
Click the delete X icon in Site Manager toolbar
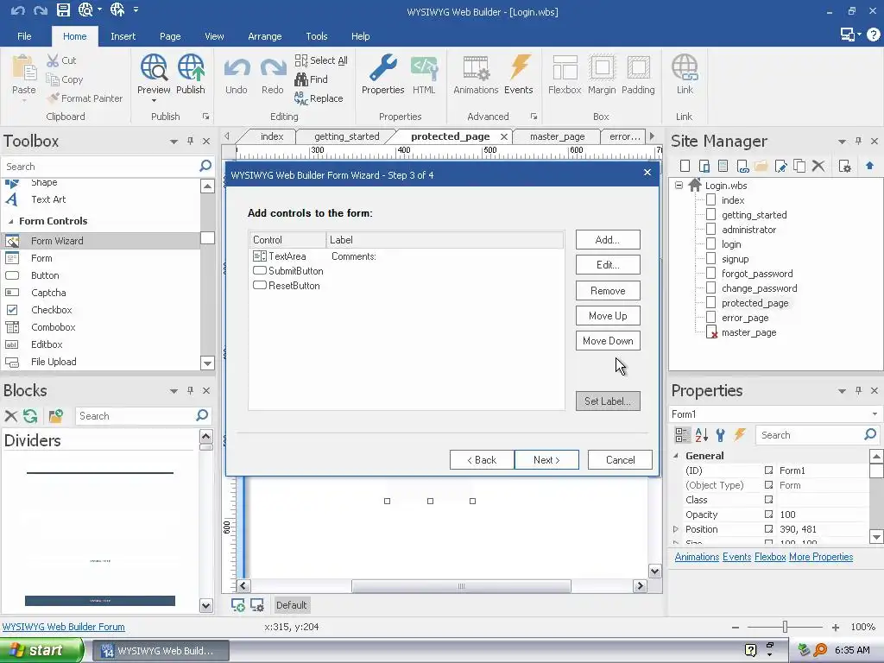[x=818, y=166]
